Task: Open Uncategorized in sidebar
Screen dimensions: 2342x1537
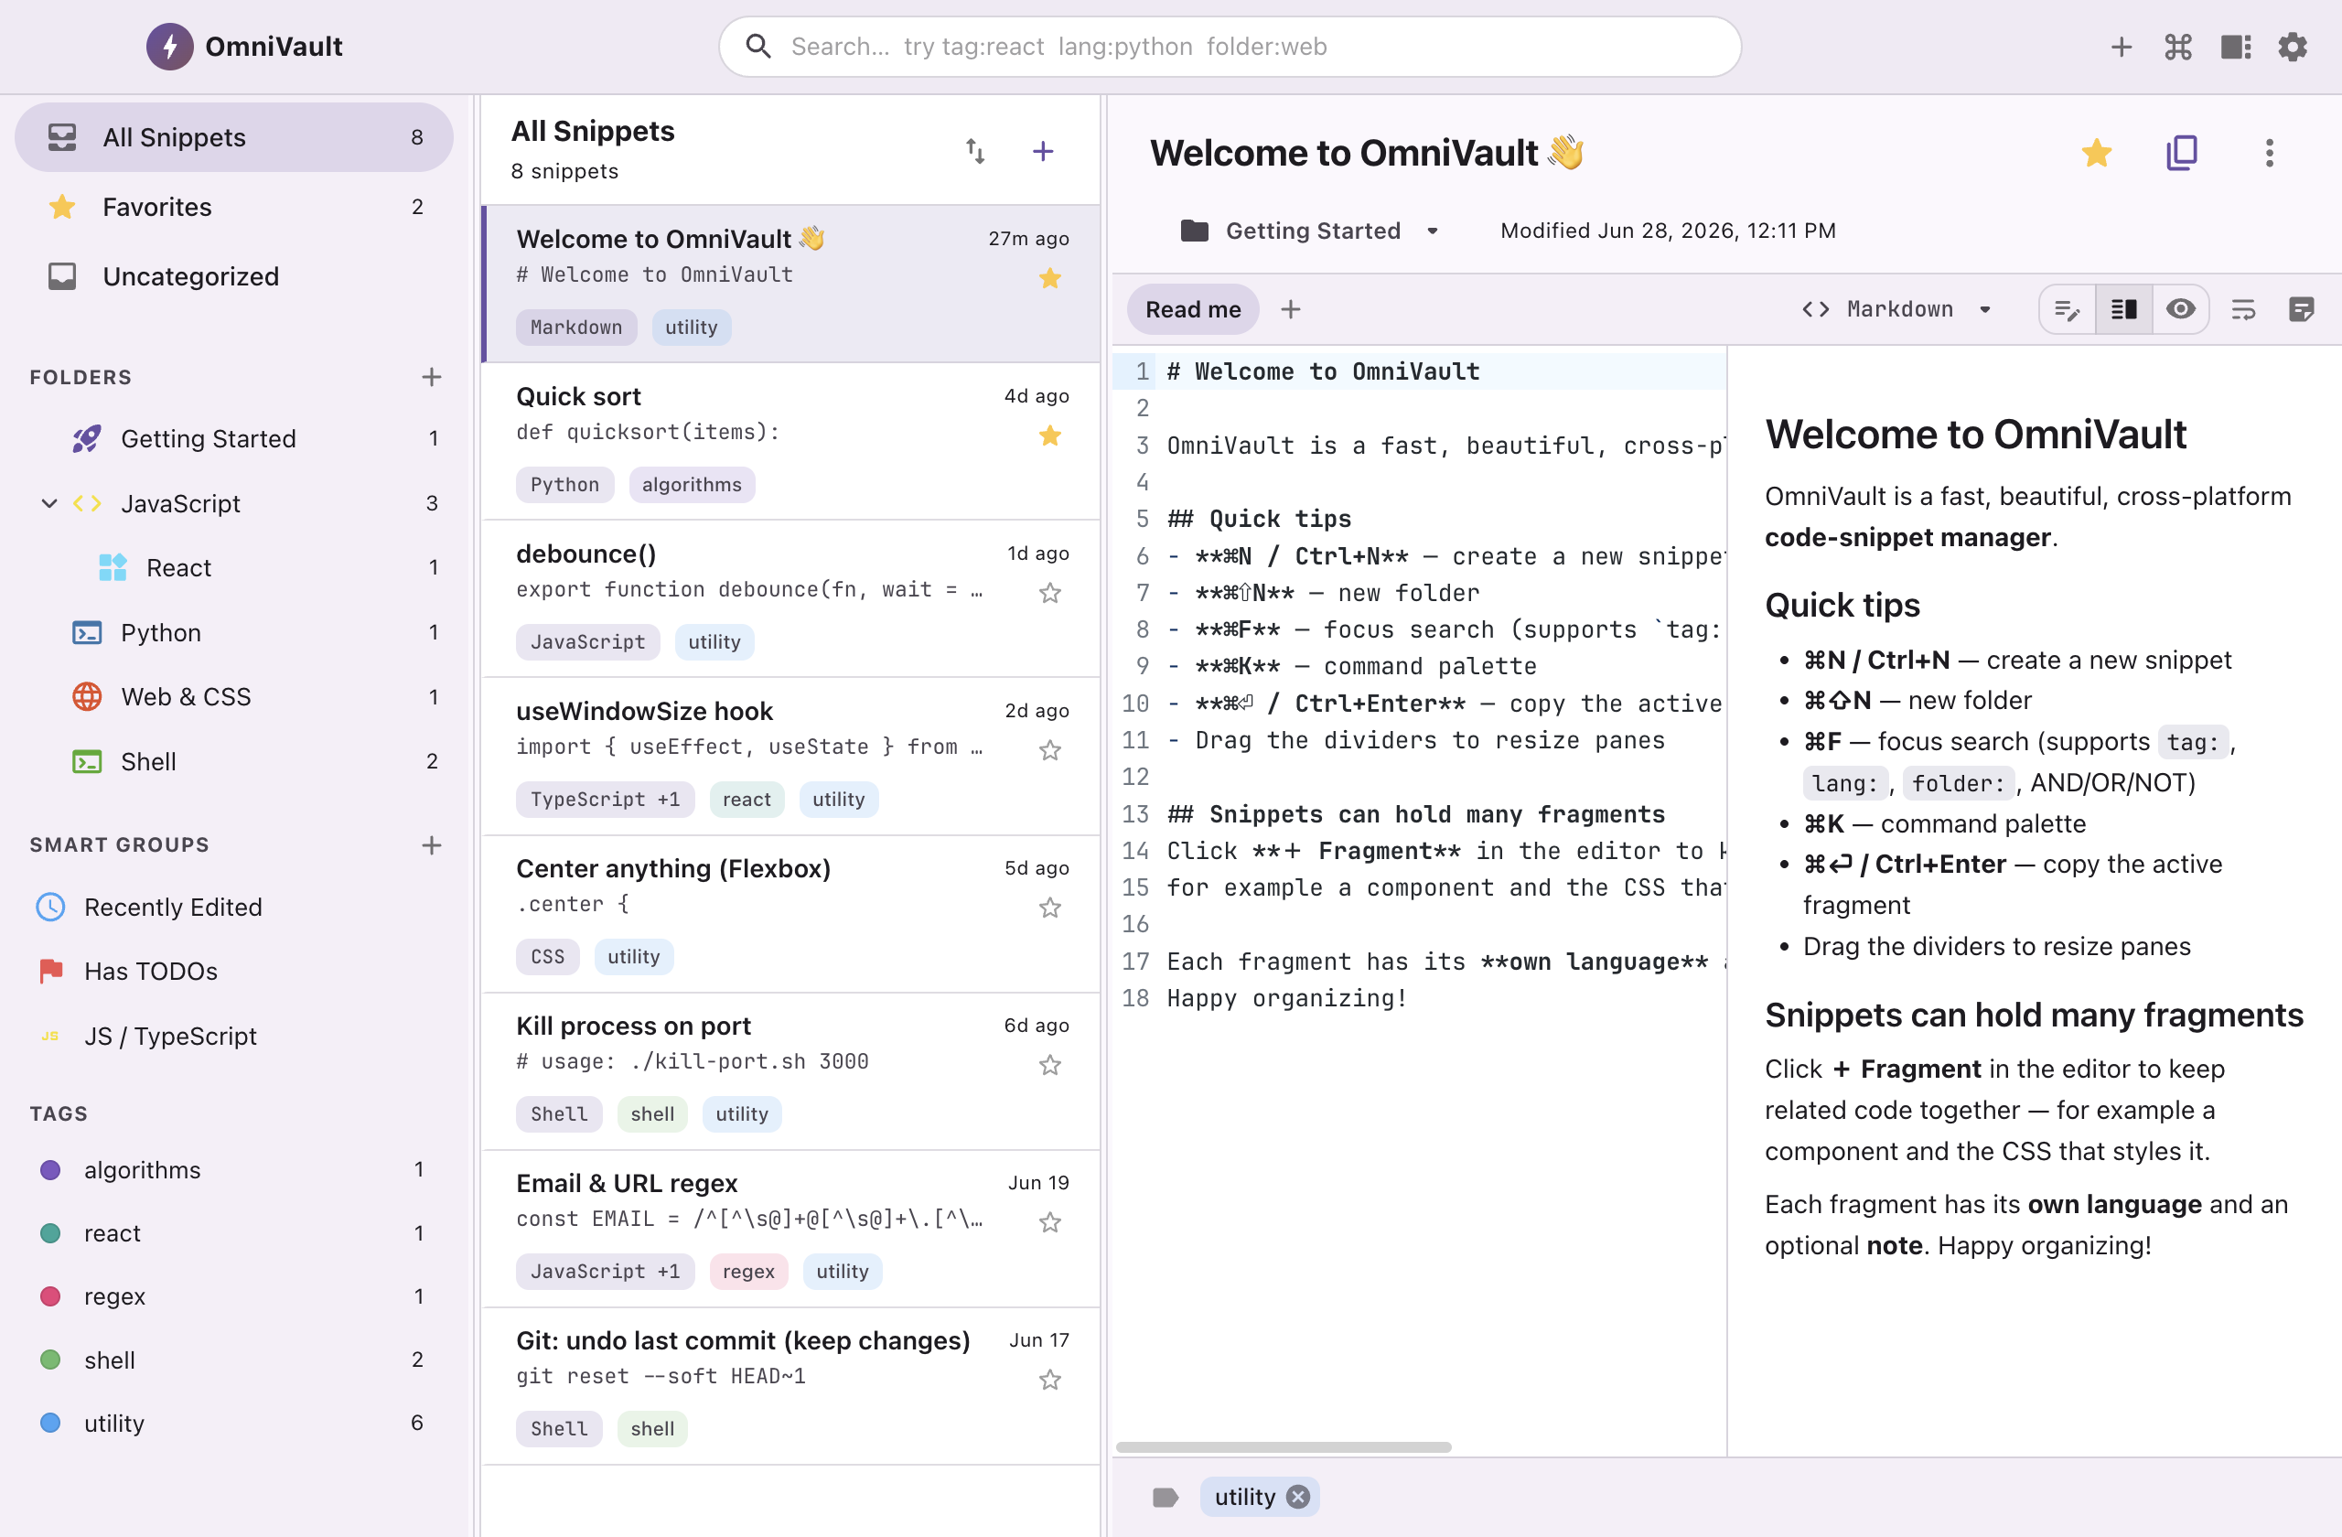Action: (x=234, y=276)
